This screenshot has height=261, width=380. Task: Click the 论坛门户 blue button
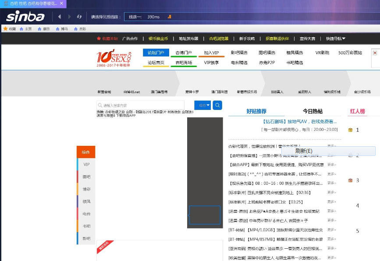tap(156, 53)
